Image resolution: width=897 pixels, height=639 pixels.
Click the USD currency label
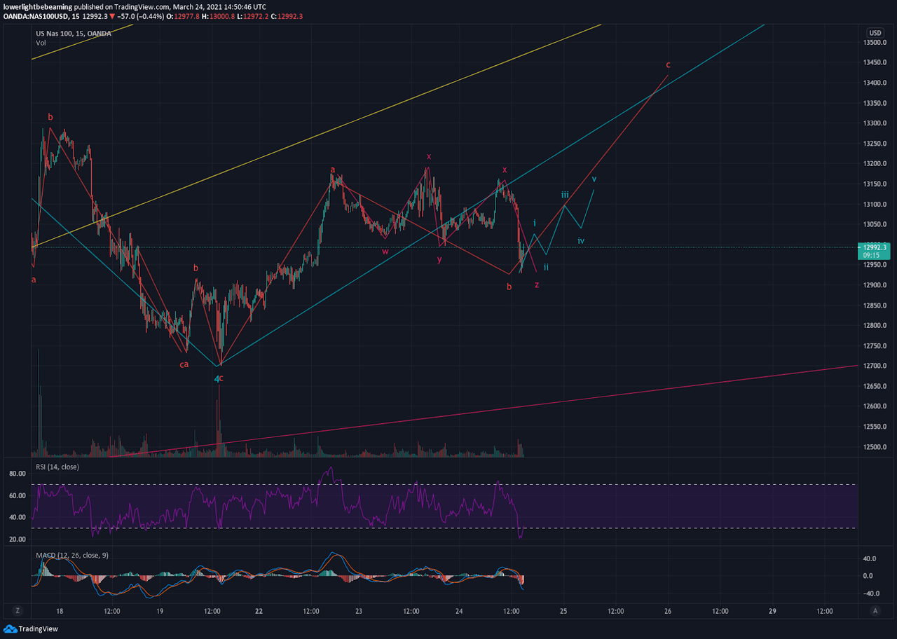[875, 33]
